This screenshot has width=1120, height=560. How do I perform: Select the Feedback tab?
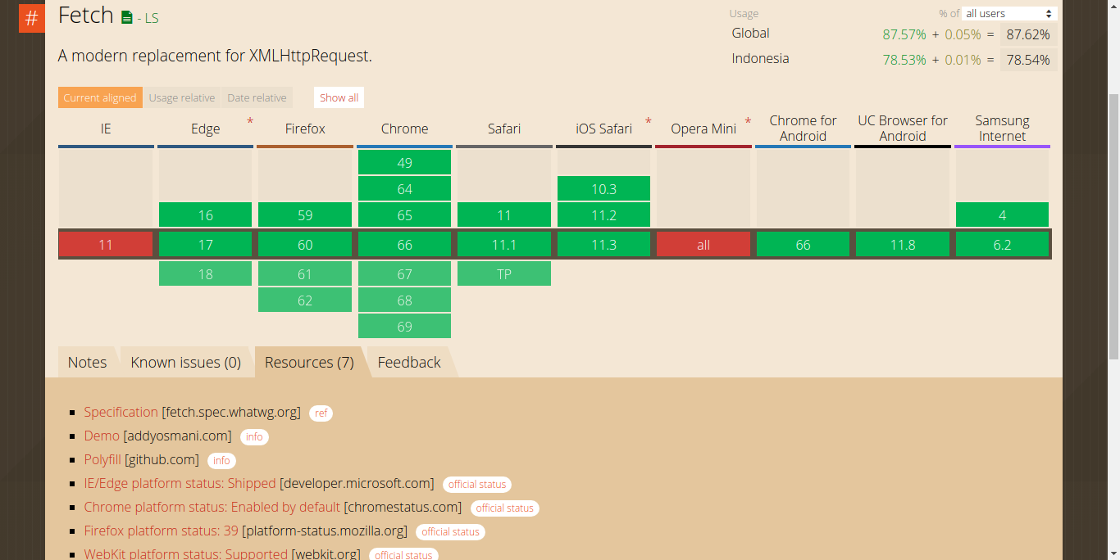[408, 362]
